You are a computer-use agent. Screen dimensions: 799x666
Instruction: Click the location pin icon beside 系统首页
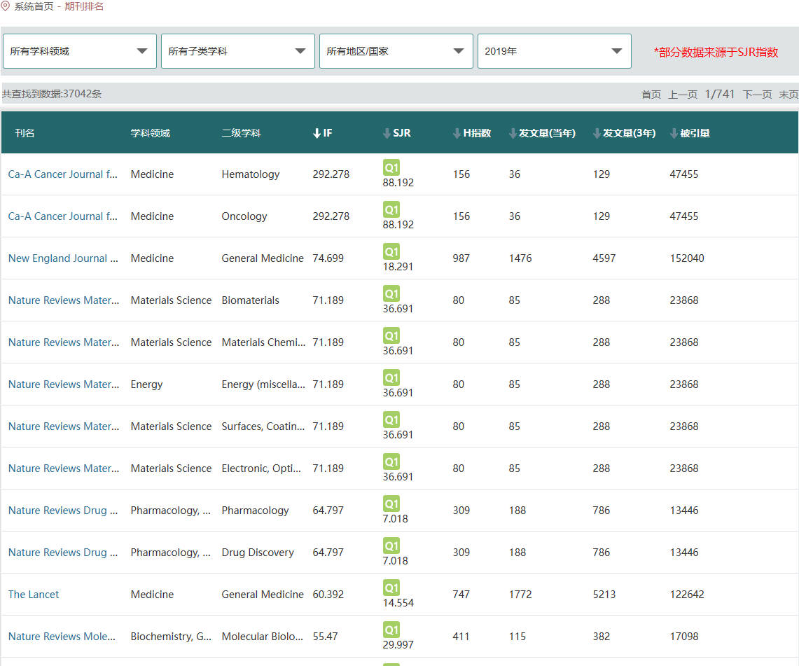point(6,6)
